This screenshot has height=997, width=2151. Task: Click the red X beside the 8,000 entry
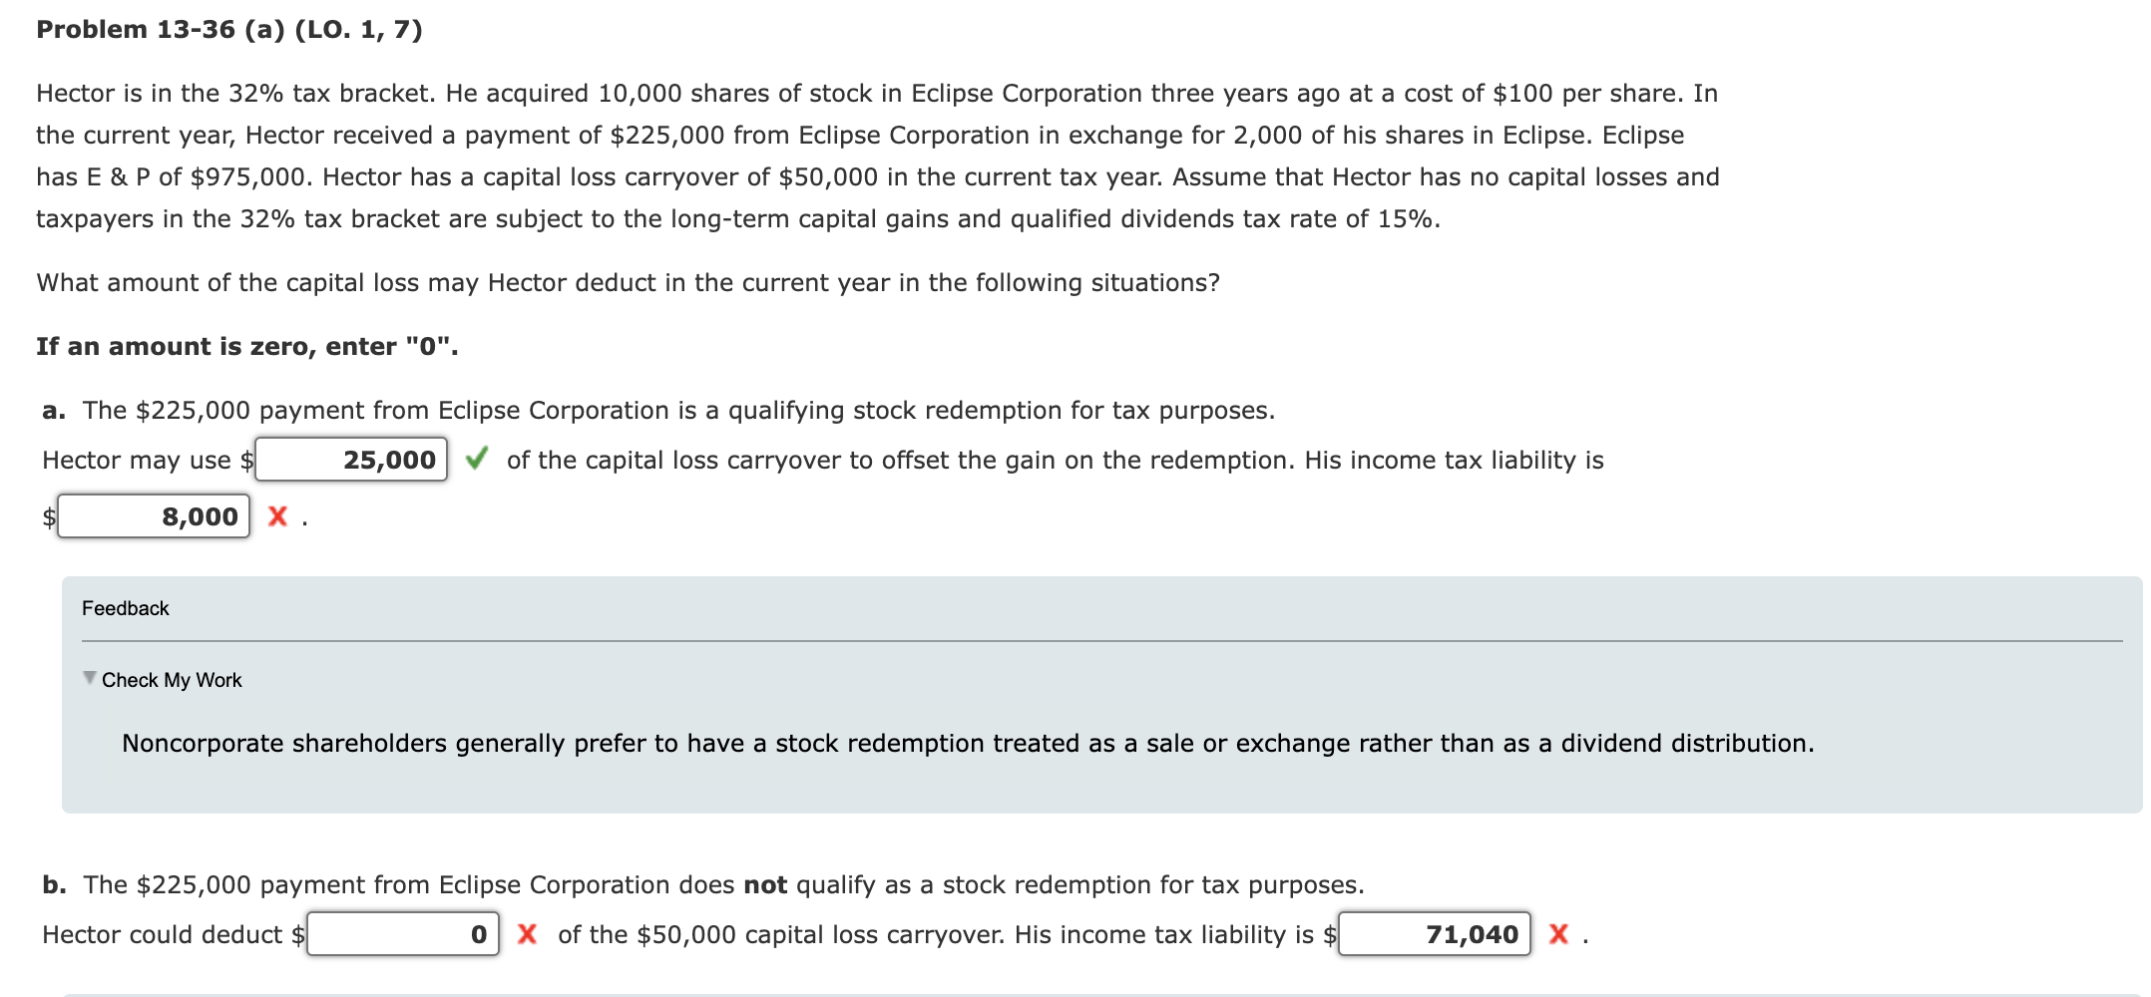pyautogui.click(x=278, y=516)
